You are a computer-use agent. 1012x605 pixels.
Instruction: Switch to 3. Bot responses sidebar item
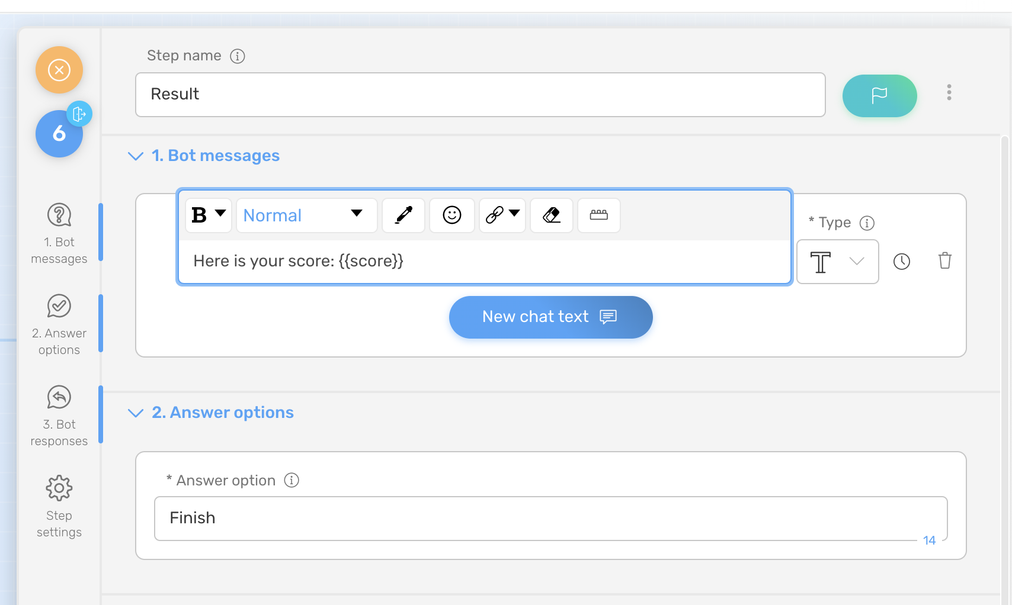click(x=59, y=414)
